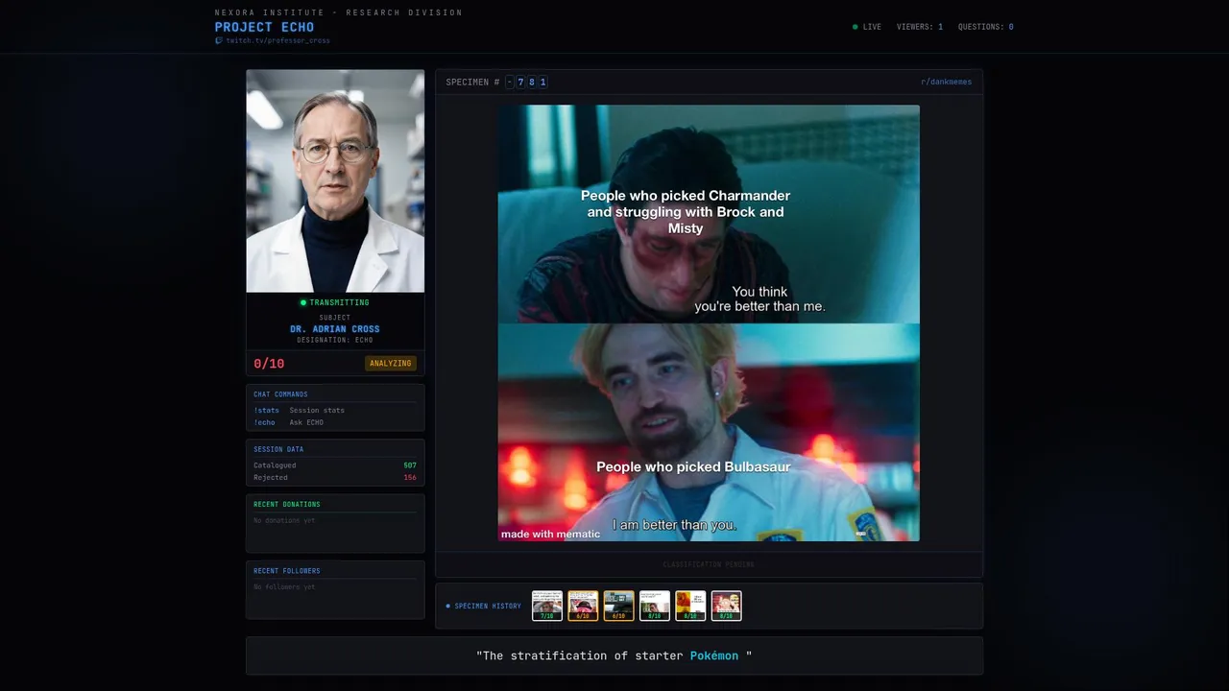Screen dimensions: 1229x691
Task: Click the 0/10 score readout
Action: tap(269, 364)
